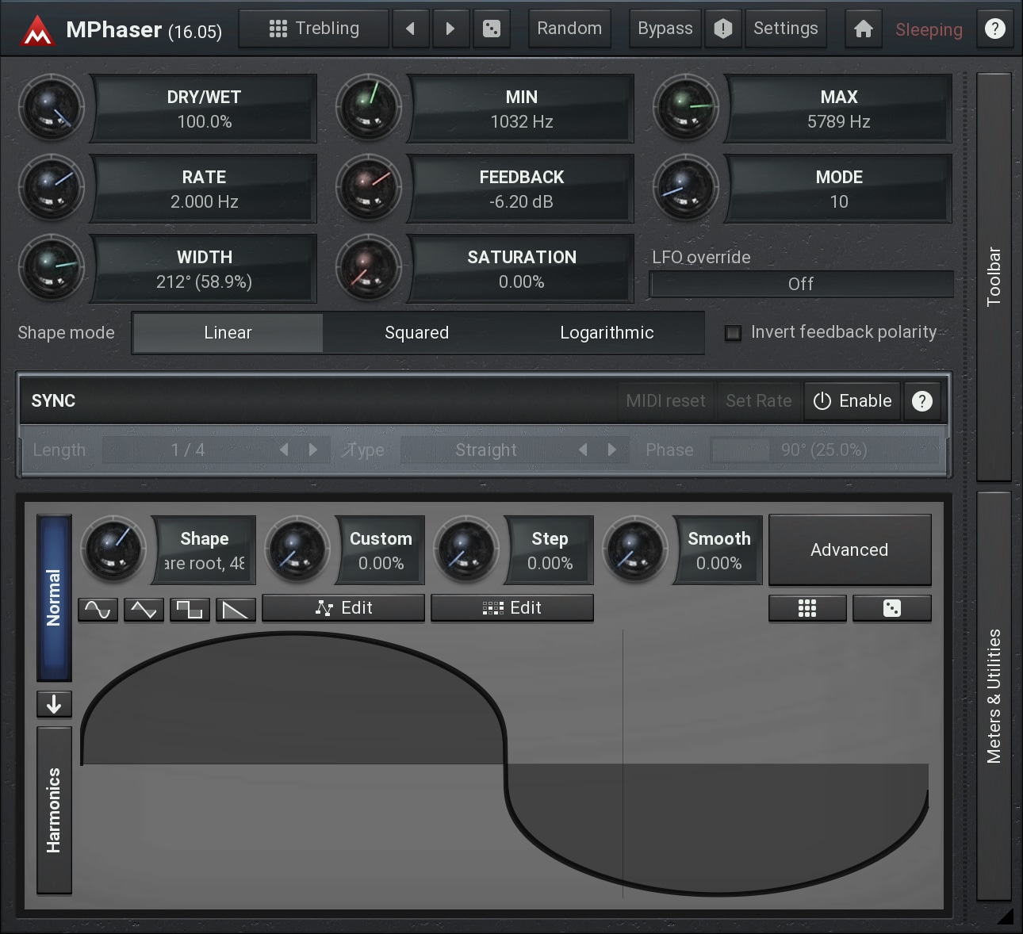
Task: Click the MIDI reset button in SYNC
Action: tap(665, 401)
